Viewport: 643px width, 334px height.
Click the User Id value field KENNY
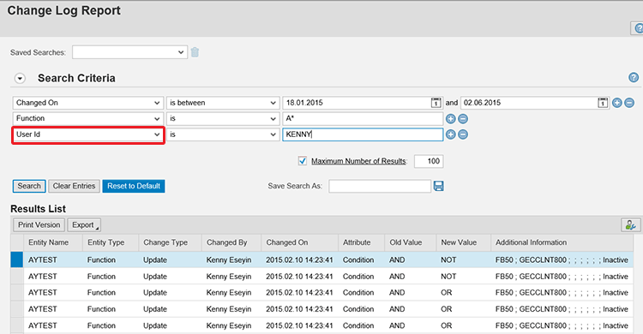[x=363, y=134]
